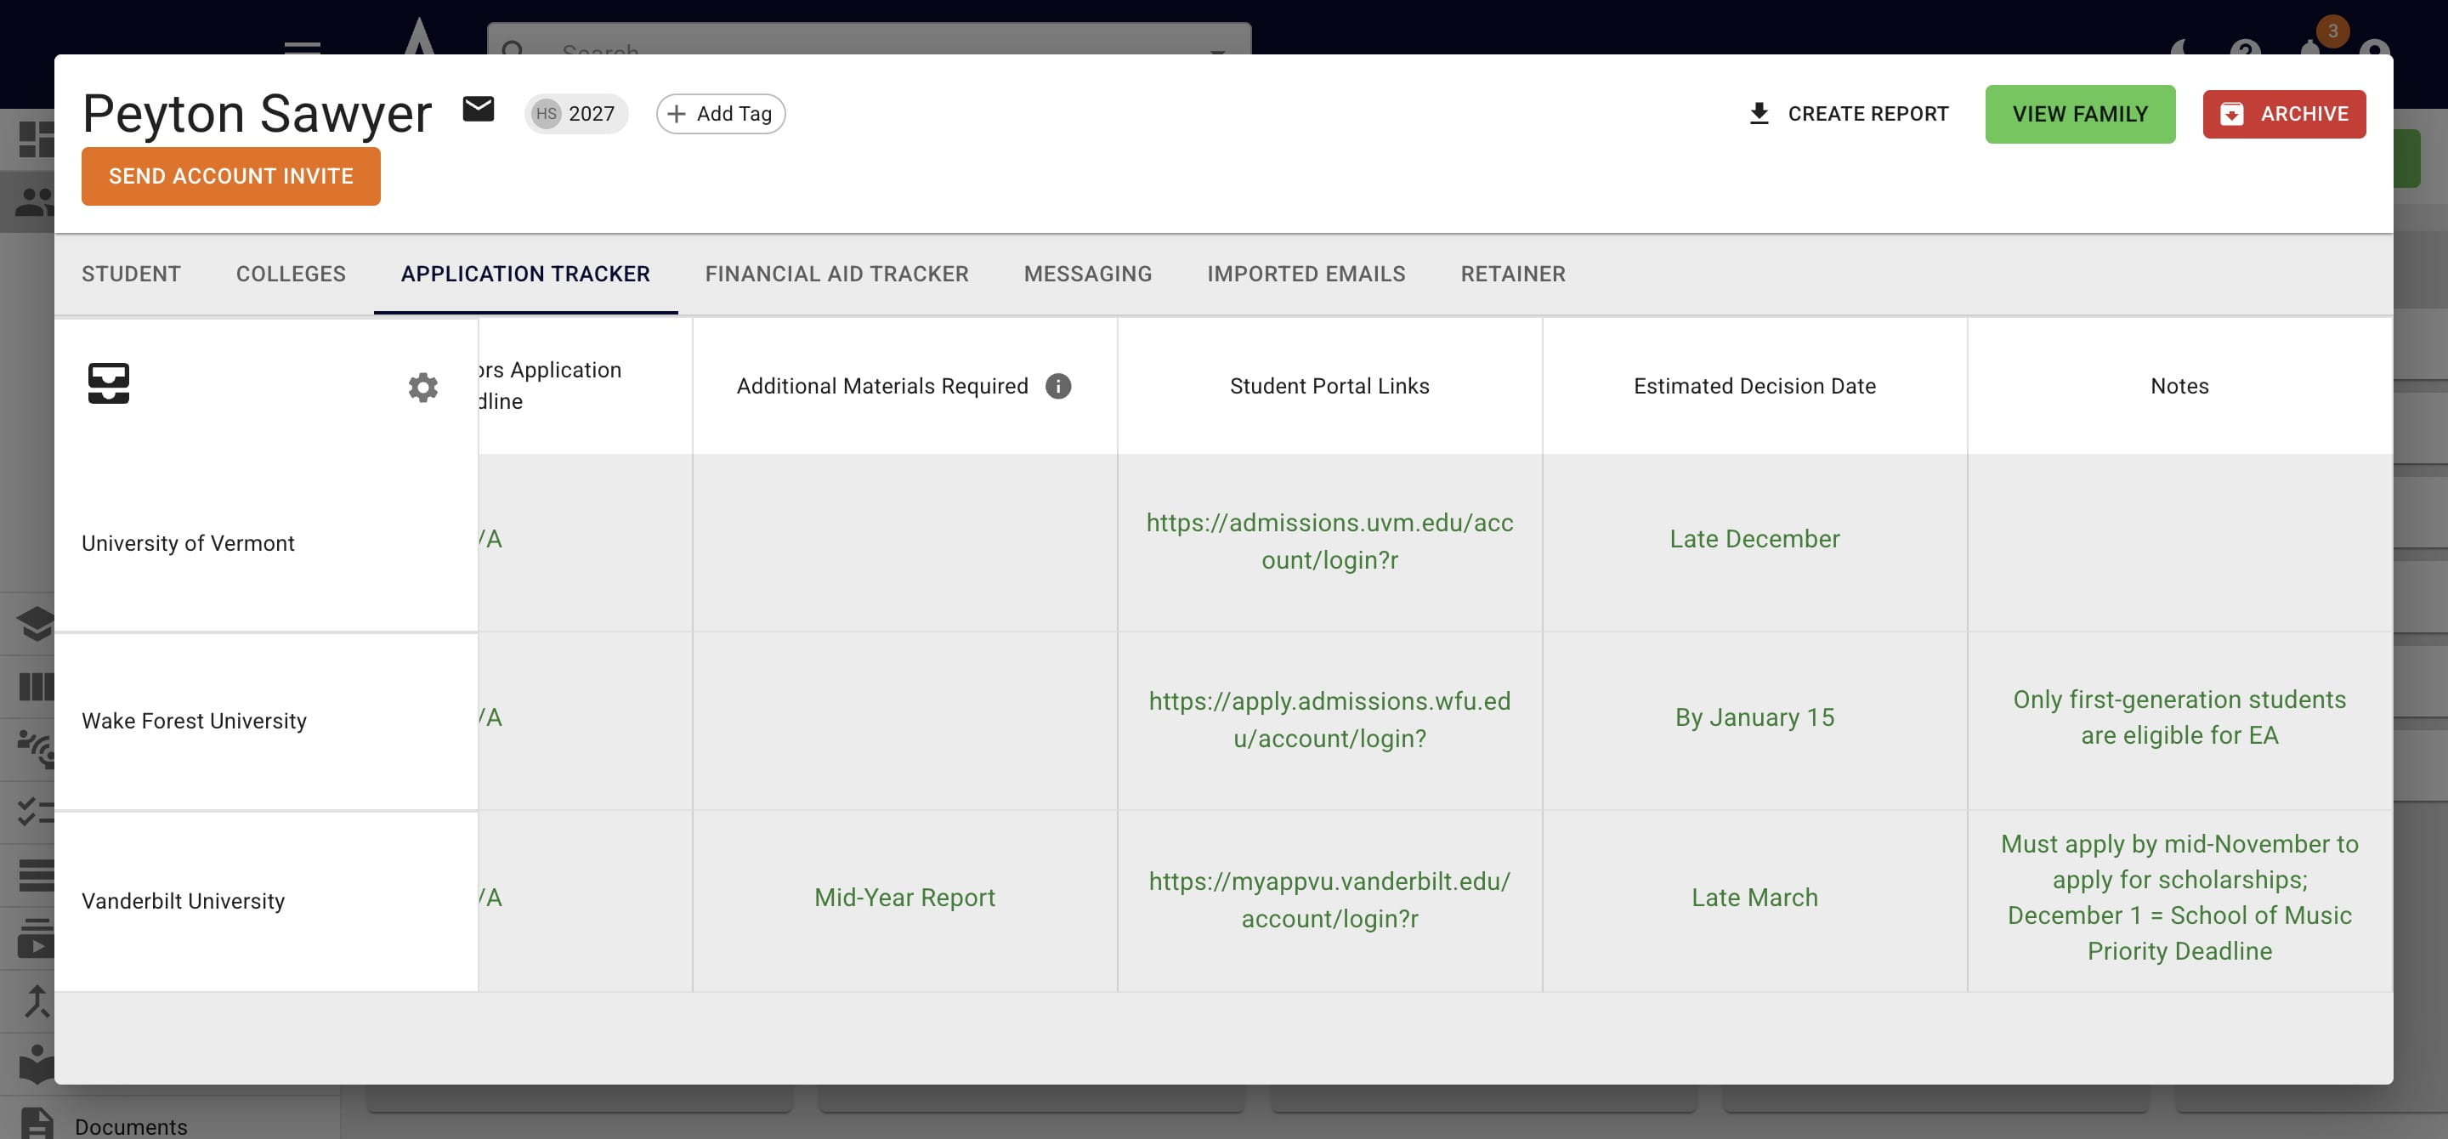The height and width of the screenshot is (1139, 2448).
Task: Select the Wake Forest University row name
Action: (x=194, y=721)
